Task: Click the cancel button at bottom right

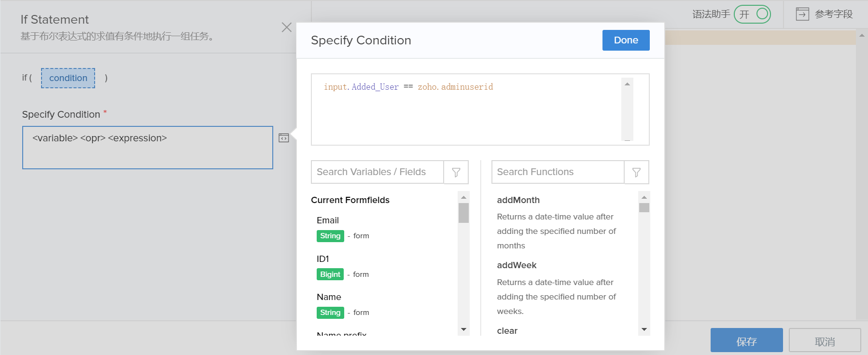Action: pos(824,341)
